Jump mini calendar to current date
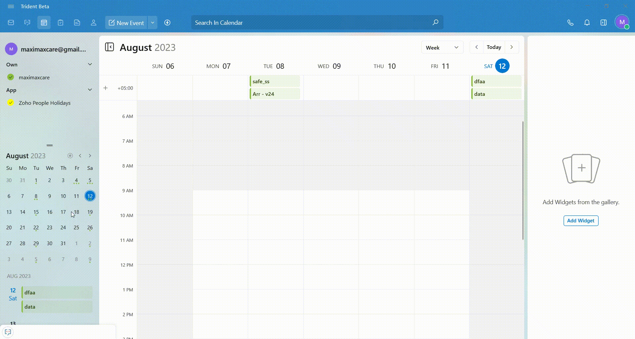The height and width of the screenshot is (339, 635). (x=70, y=156)
